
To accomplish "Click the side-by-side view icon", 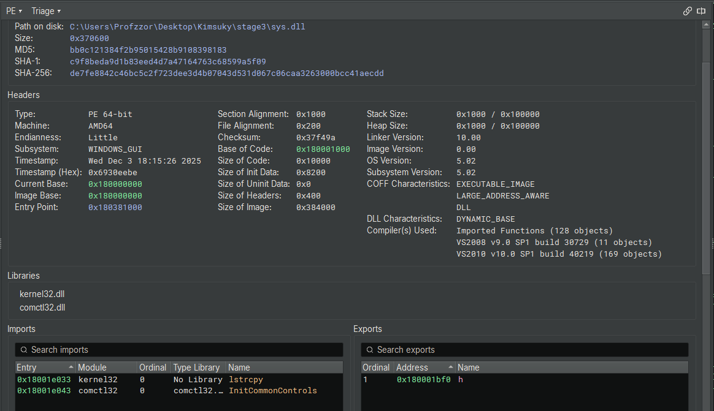I will (x=701, y=10).
